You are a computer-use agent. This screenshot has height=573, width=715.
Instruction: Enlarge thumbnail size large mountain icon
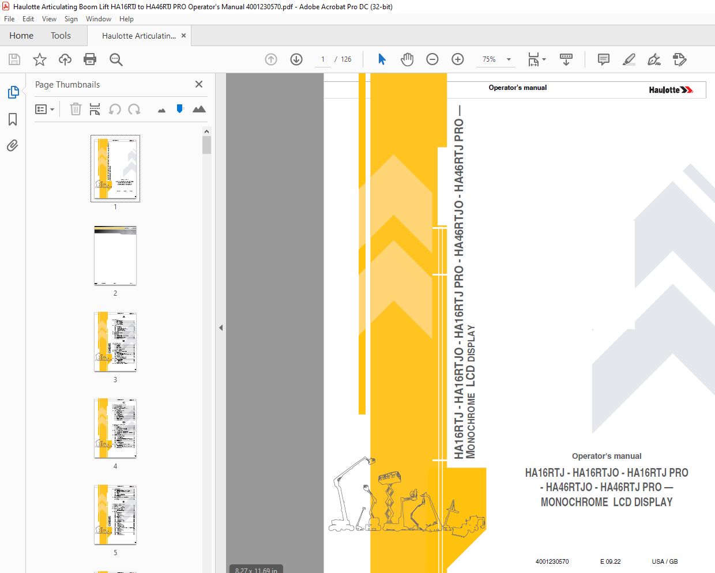pyautogui.click(x=199, y=109)
